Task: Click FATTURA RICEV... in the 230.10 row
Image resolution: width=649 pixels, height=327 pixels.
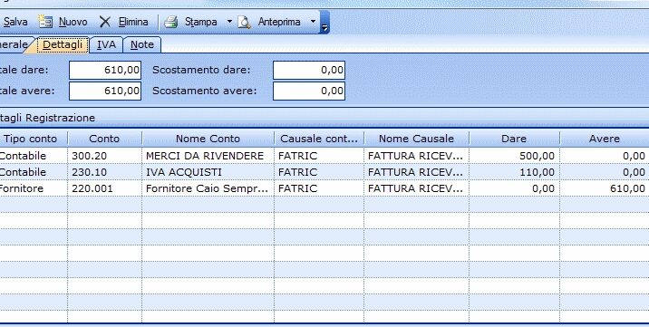Action: click(416, 172)
